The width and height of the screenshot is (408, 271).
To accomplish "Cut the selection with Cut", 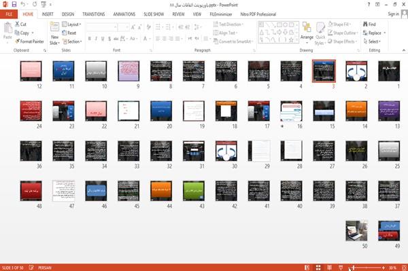I will tap(20, 24).
